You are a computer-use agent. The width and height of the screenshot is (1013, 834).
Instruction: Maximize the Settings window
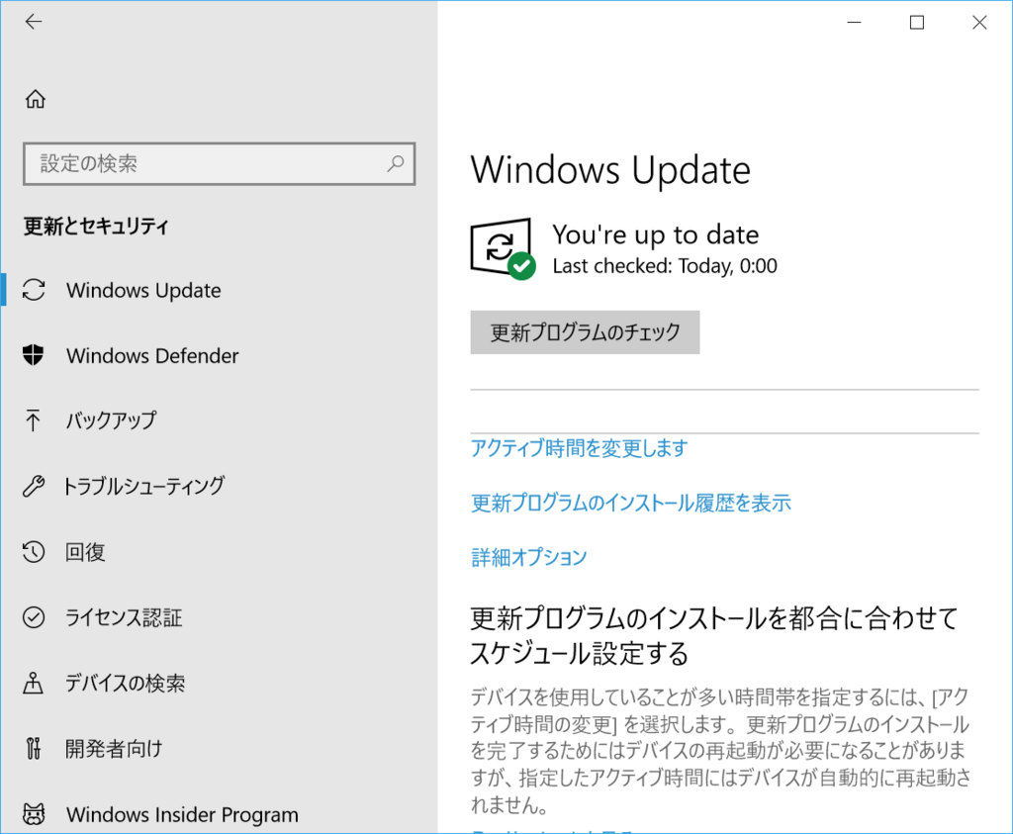click(x=916, y=23)
